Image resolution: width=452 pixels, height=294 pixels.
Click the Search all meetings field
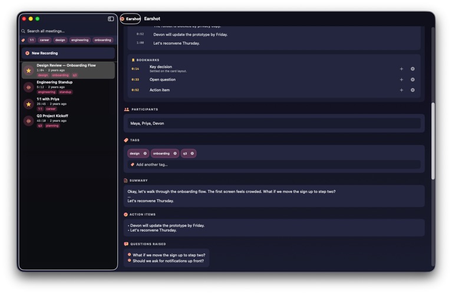[x=68, y=31]
